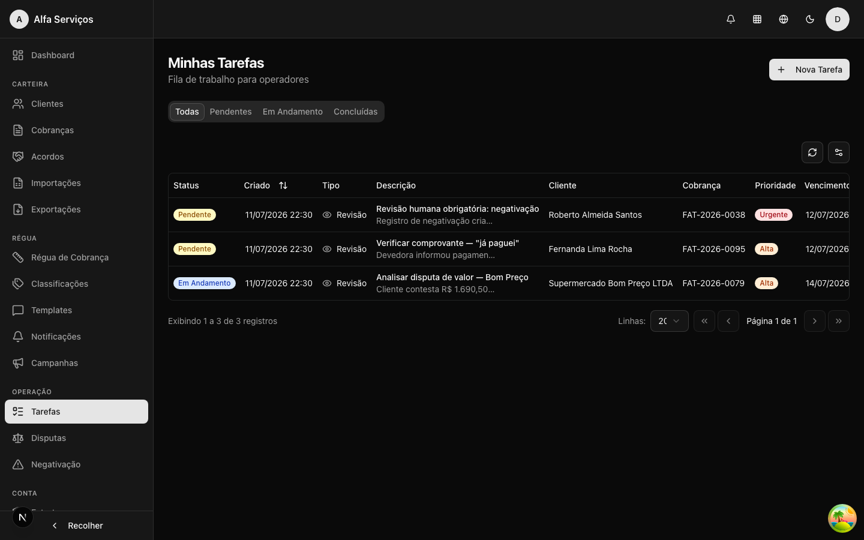Switch to the Concluídas tab
864x540 pixels.
(x=355, y=112)
